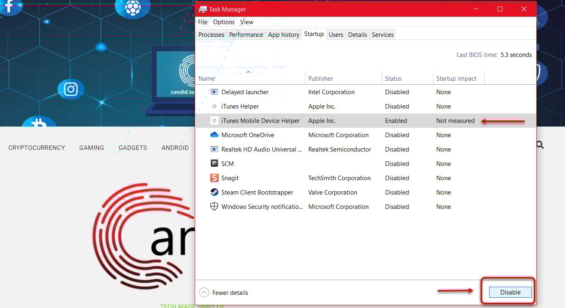Click the Instagram icon on the webpage banner
565x308 pixels.
[71, 89]
